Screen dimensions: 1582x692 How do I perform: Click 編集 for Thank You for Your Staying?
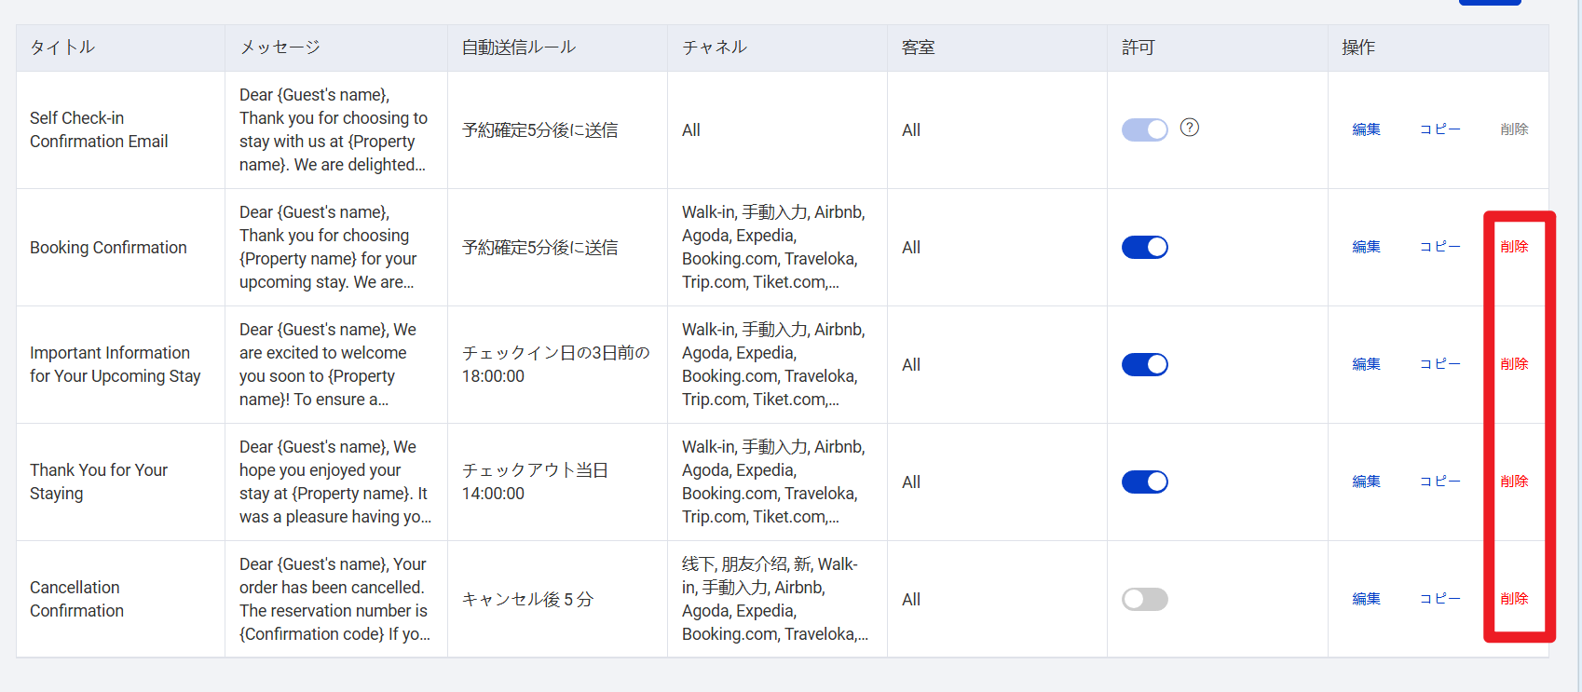pos(1366,482)
